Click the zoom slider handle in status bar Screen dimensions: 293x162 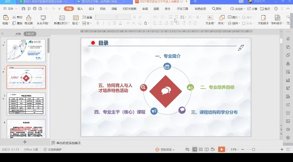click(253, 150)
